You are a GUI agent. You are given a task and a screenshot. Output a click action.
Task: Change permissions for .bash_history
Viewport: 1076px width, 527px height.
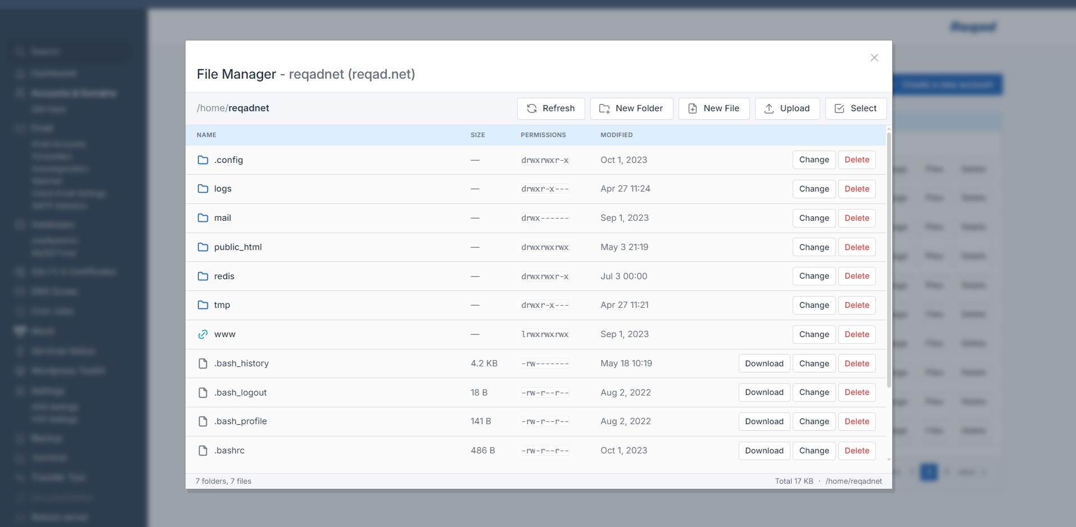(x=814, y=364)
